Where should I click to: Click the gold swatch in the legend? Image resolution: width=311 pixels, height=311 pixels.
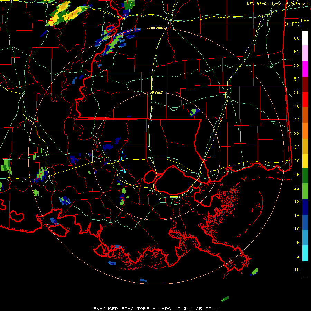pyautogui.click(x=305, y=146)
